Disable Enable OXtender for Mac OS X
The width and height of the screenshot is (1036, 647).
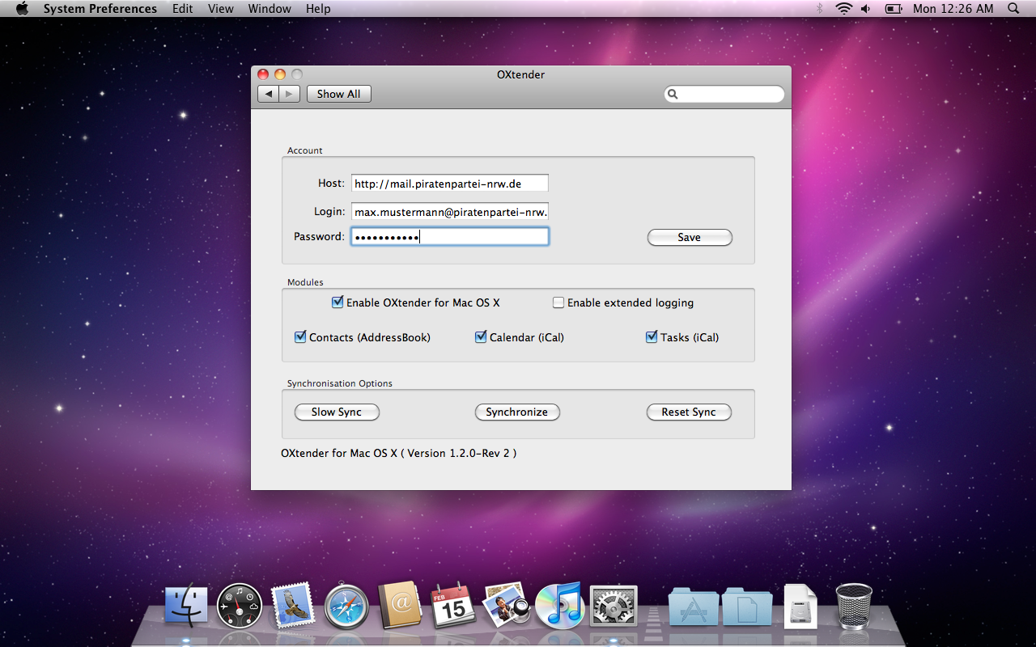[338, 302]
